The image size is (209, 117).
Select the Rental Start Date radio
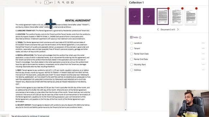tap(132, 54)
